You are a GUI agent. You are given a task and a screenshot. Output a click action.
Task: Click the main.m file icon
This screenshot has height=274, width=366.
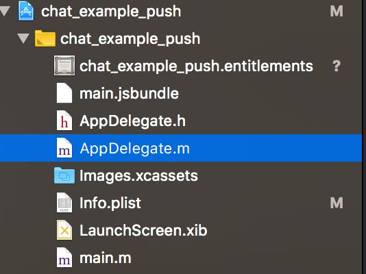(64, 258)
